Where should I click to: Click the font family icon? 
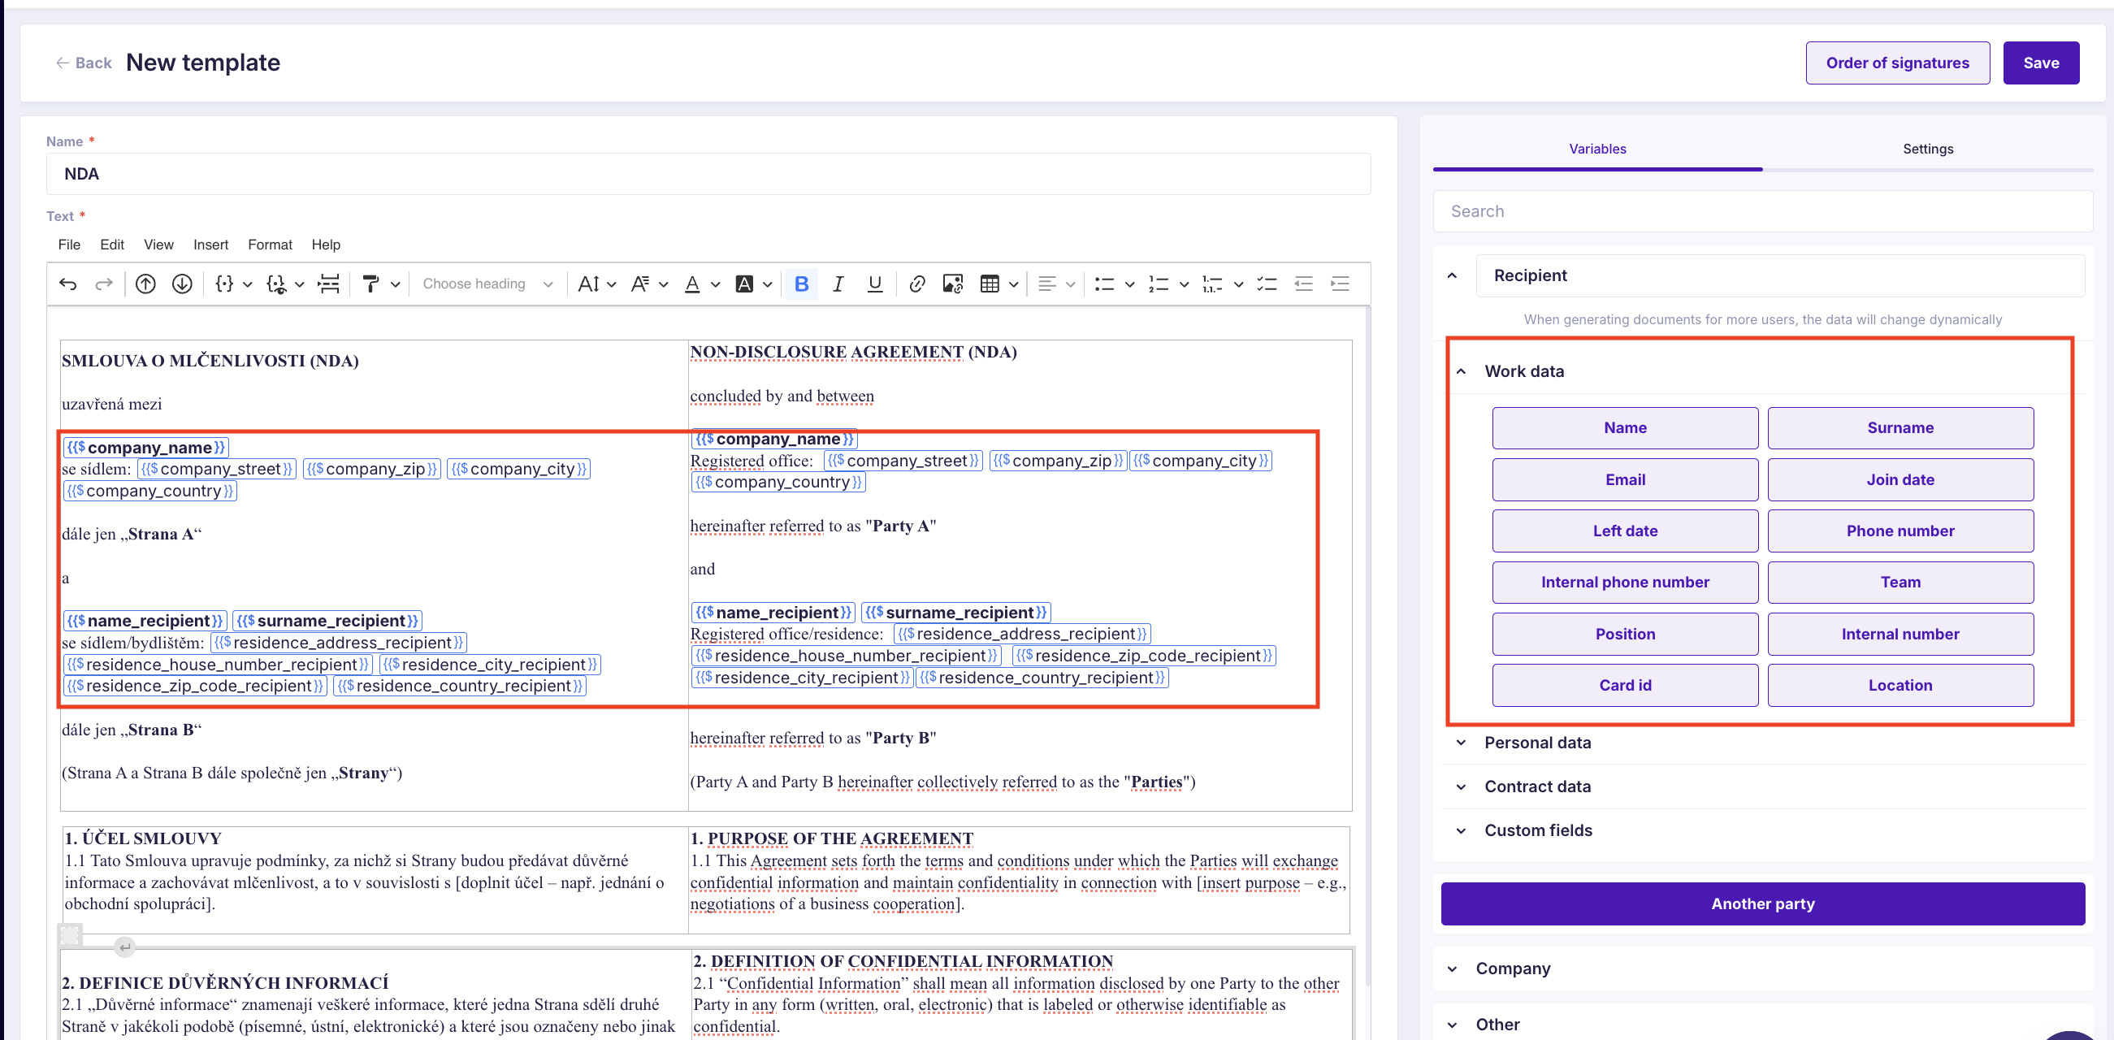click(640, 284)
